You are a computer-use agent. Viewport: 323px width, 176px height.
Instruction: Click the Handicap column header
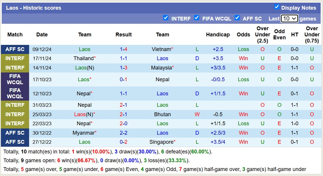click(218, 34)
